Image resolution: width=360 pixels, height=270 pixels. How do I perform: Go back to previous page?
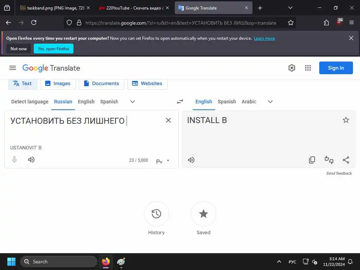(x=8, y=22)
